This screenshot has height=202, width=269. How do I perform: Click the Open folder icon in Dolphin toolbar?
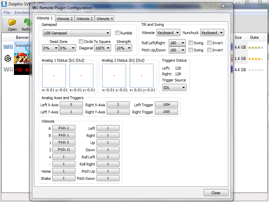(12, 22)
